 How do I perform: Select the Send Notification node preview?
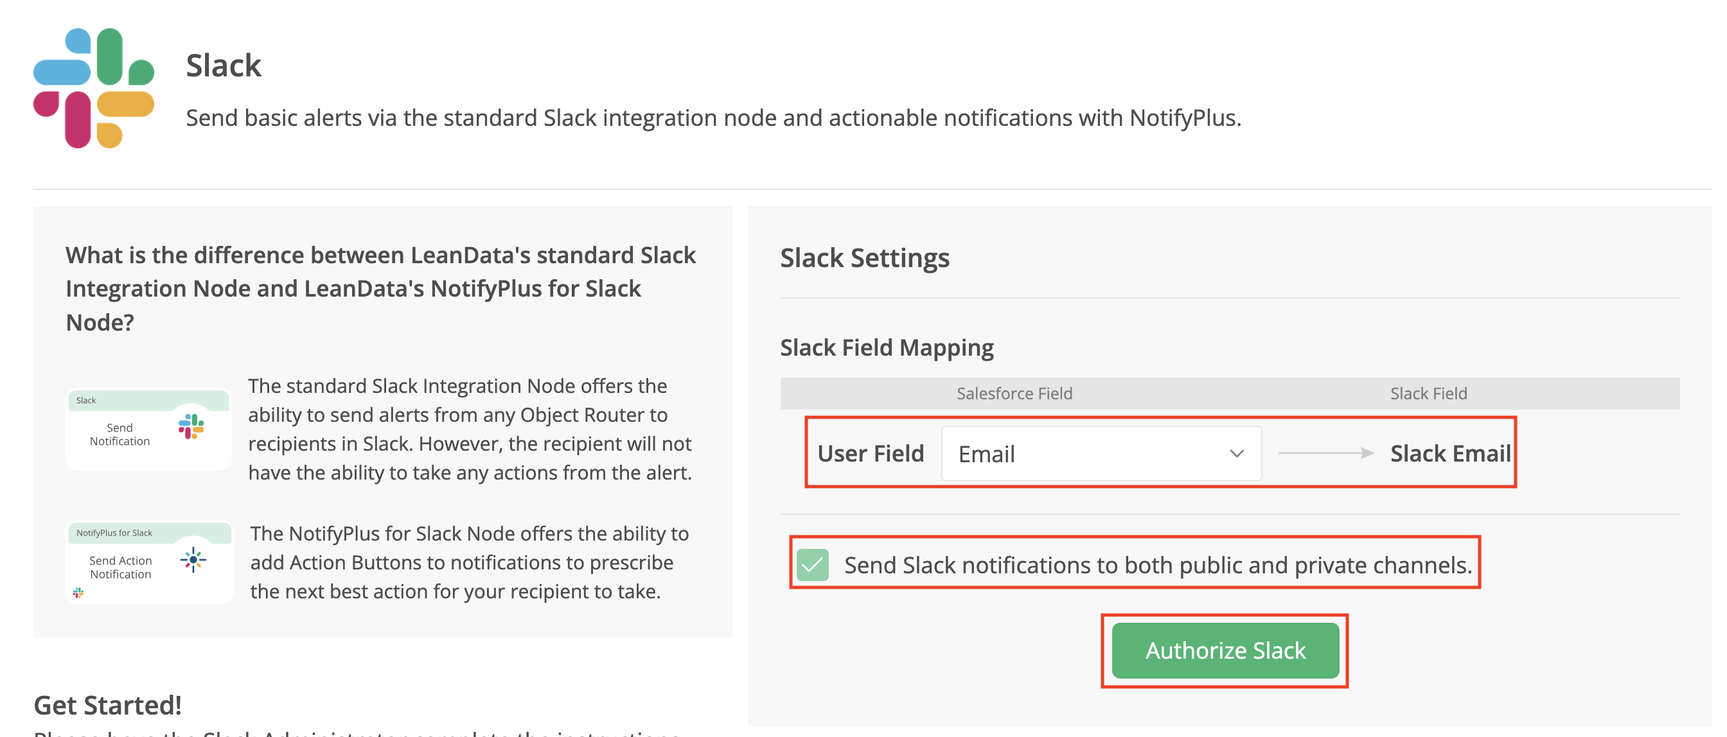click(x=148, y=429)
